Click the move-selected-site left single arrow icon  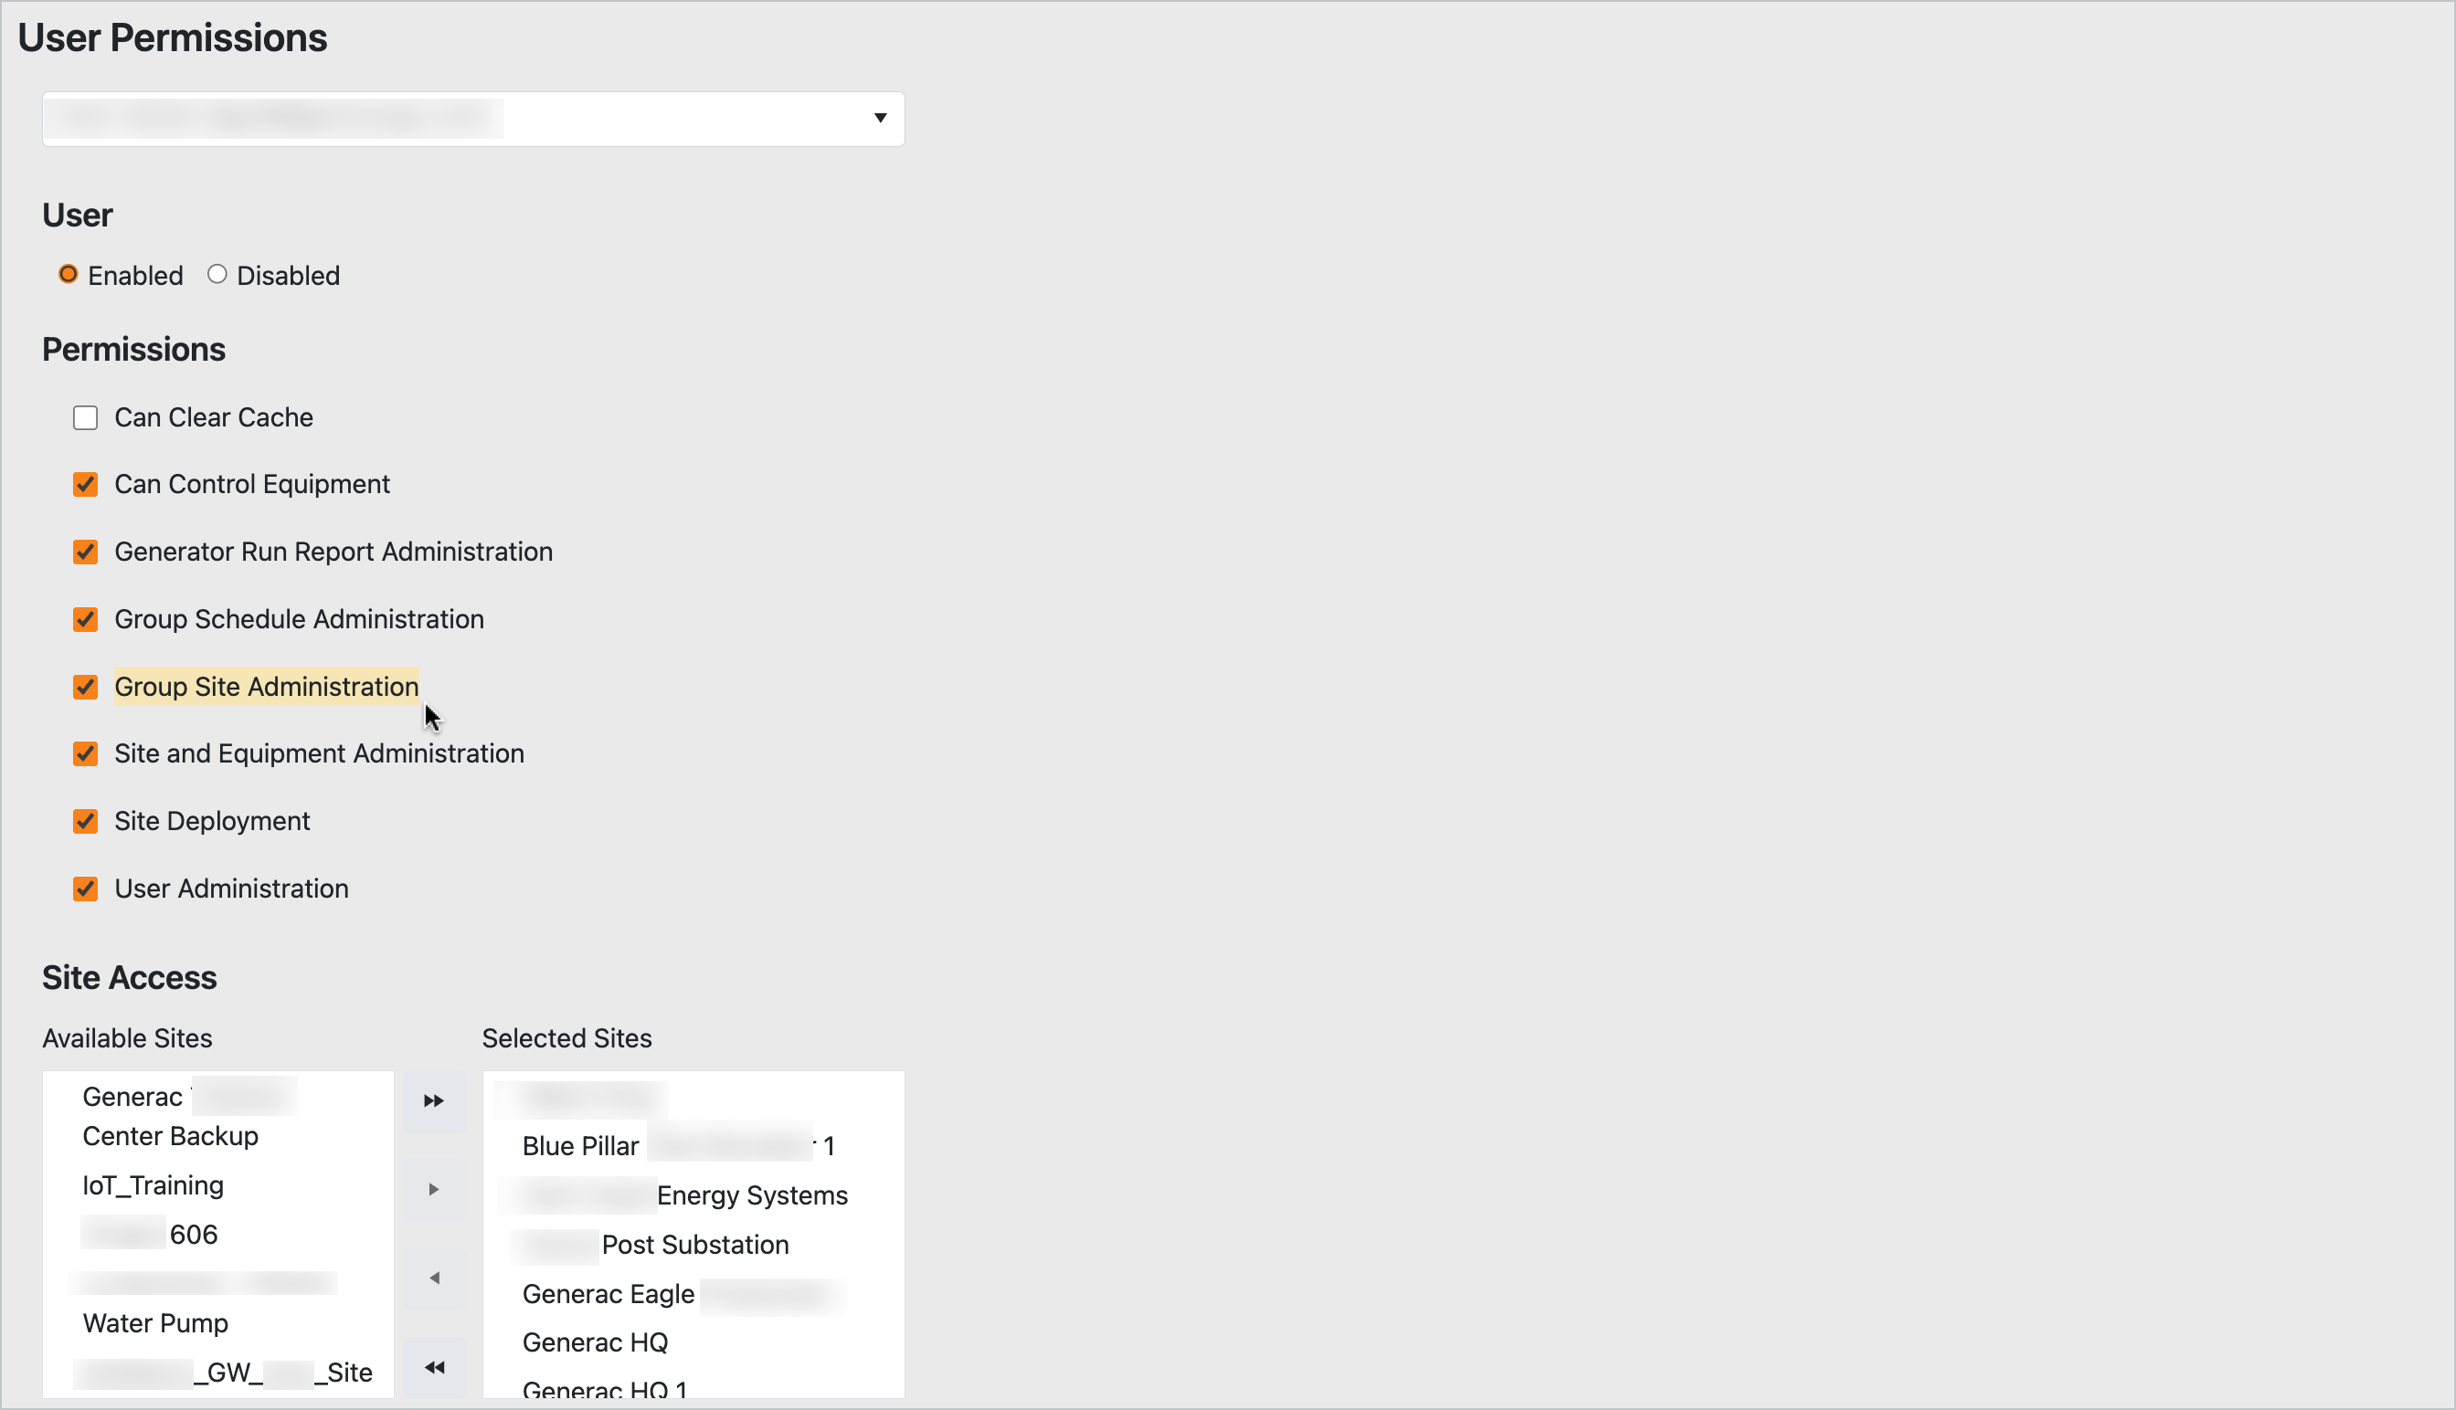[x=433, y=1278]
